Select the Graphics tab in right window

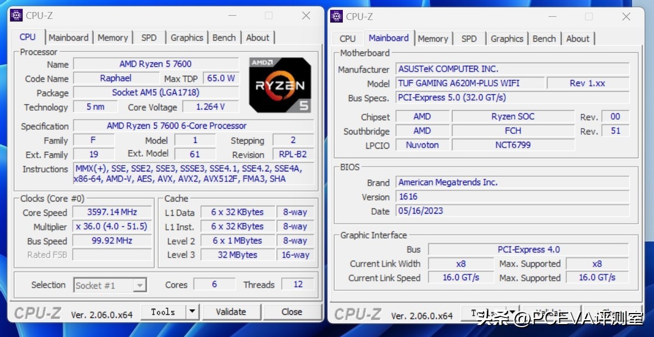[507, 39]
